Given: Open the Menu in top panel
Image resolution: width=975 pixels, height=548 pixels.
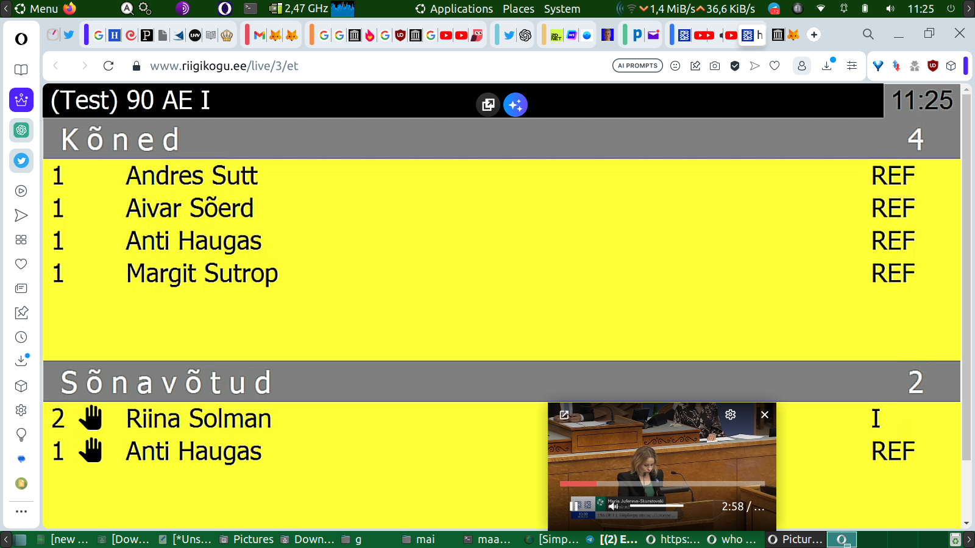Looking at the screenshot, I should [37, 9].
